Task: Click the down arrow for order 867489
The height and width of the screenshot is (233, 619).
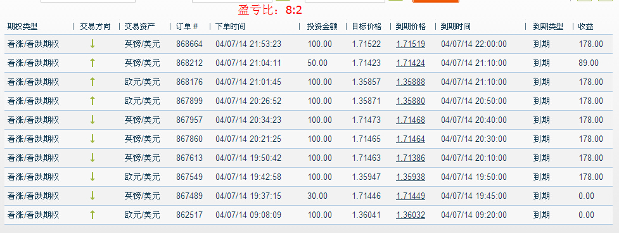Action: [93, 196]
